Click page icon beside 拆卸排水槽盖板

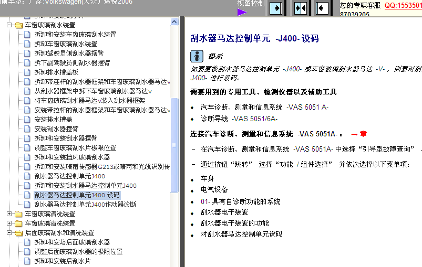point(27,72)
